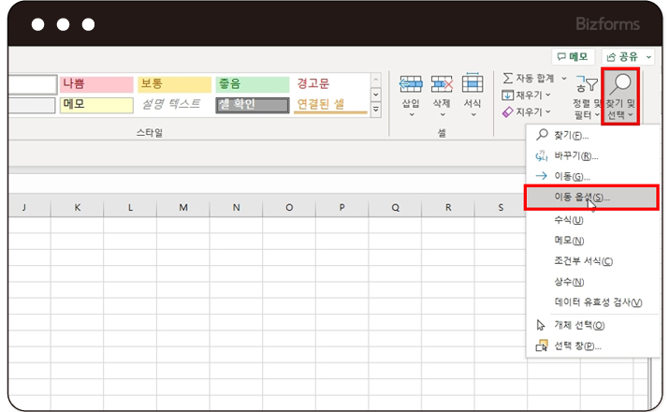This screenshot has height=412, width=669.
Task: Open 선택 창 from the menu
Action: (576, 346)
